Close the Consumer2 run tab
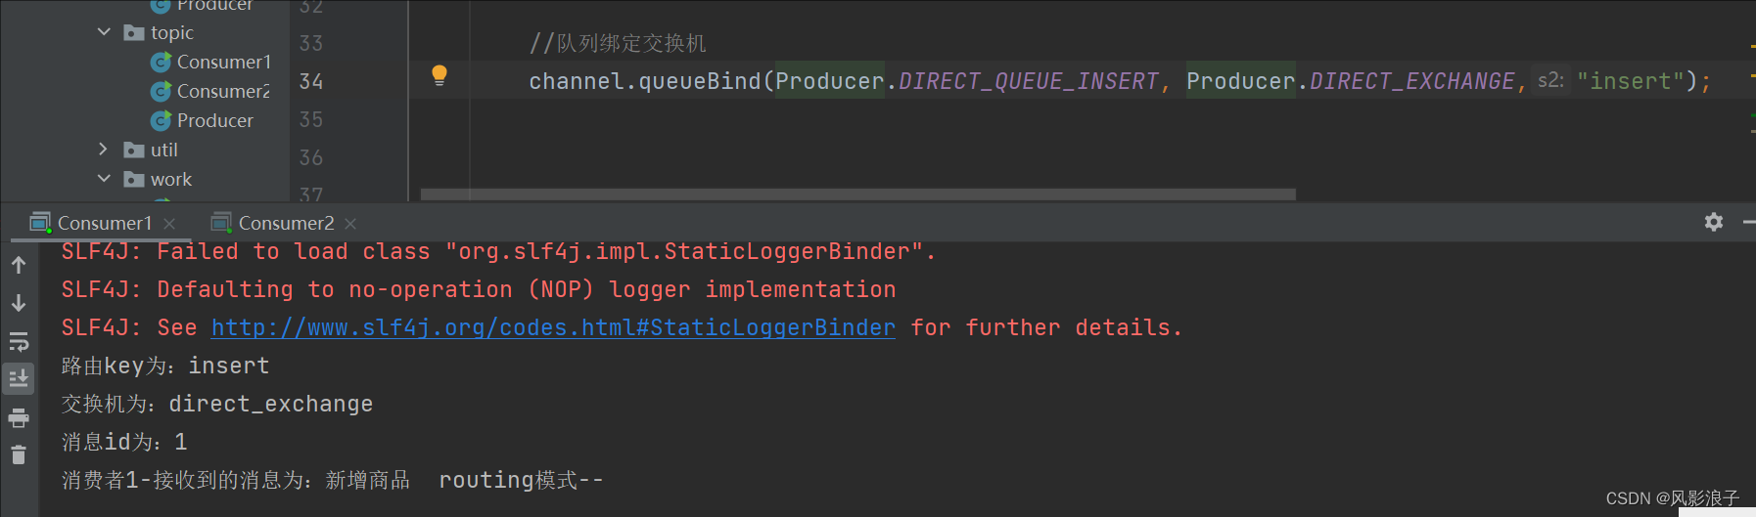1756x517 pixels. (350, 224)
